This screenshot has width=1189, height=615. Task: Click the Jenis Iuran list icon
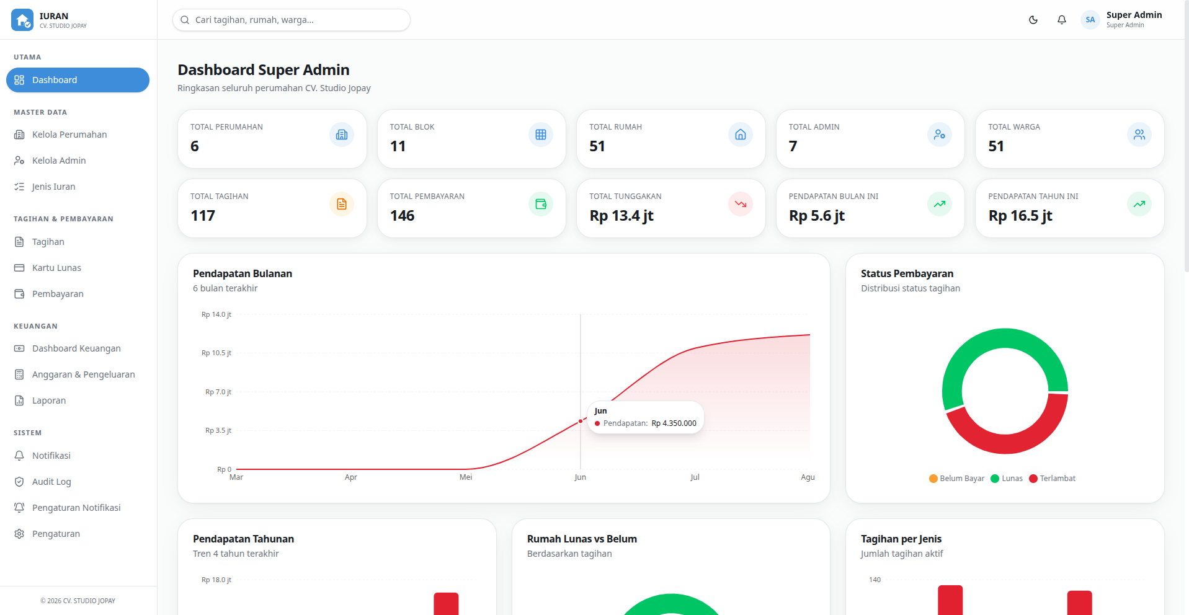tap(19, 187)
